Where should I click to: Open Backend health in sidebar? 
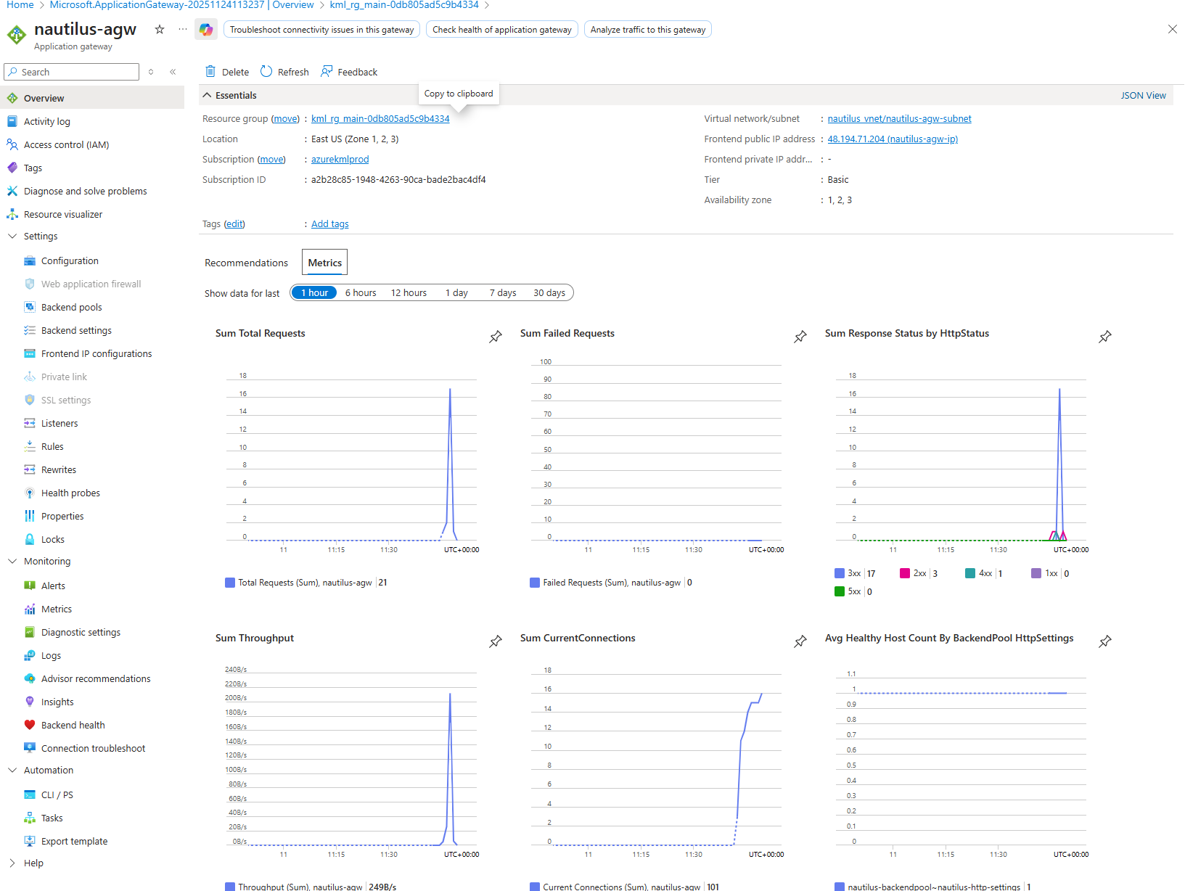point(73,725)
